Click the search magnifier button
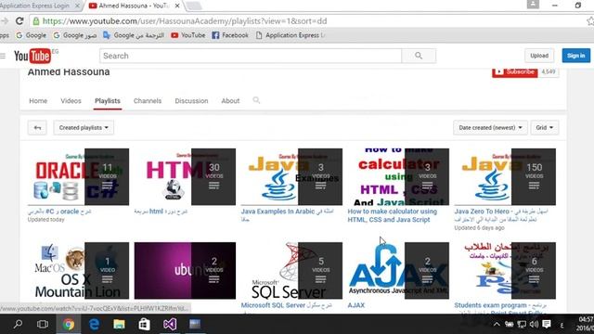 [x=419, y=56]
